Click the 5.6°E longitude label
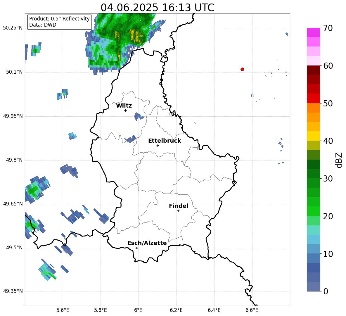This screenshot has height=316, width=346. click(63, 310)
